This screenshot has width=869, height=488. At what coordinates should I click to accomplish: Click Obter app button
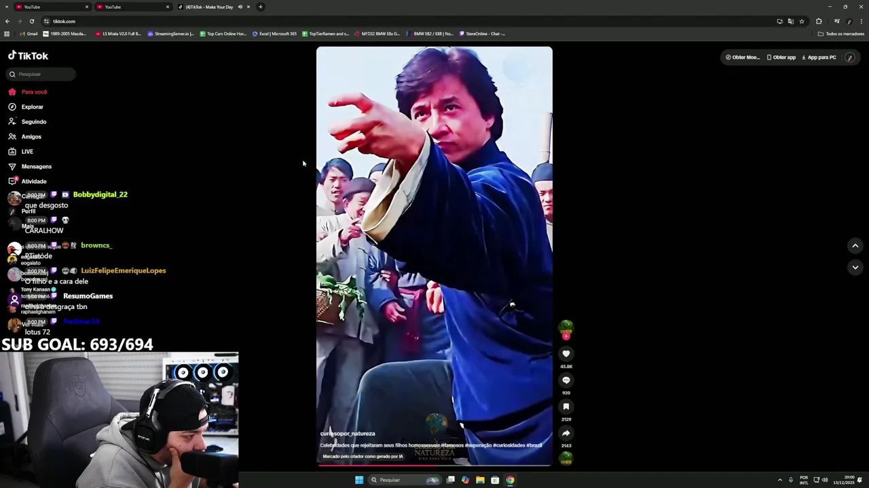(x=781, y=58)
